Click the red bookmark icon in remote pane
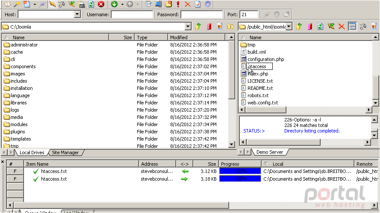 click(x=310, y=26)
